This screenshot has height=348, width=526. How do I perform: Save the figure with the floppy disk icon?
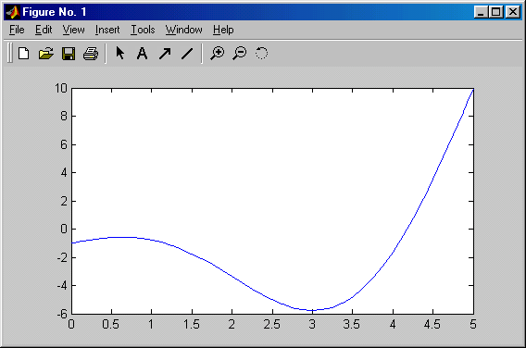[x=69, y=54]
